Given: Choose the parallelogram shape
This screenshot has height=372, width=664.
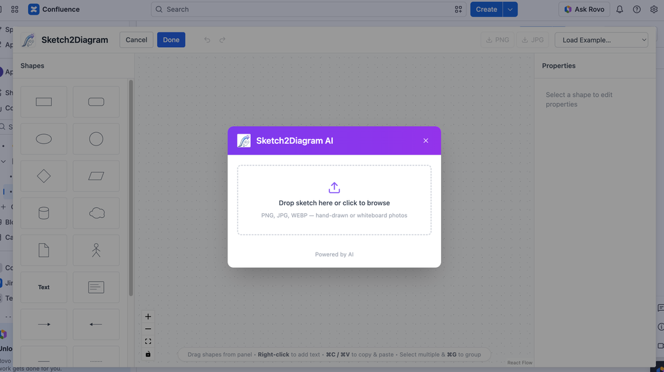Looking at the screenshot, I should (96, 176).
